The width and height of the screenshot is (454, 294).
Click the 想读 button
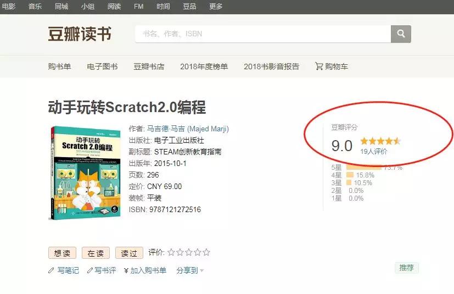coord(62,253)
